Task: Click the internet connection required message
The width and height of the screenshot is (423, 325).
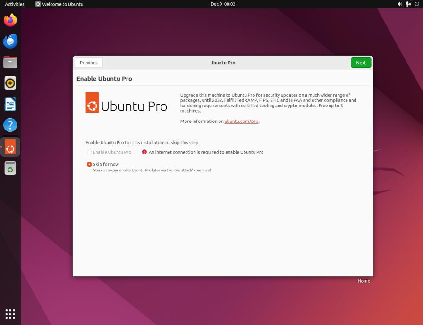Action: (206, 152)
